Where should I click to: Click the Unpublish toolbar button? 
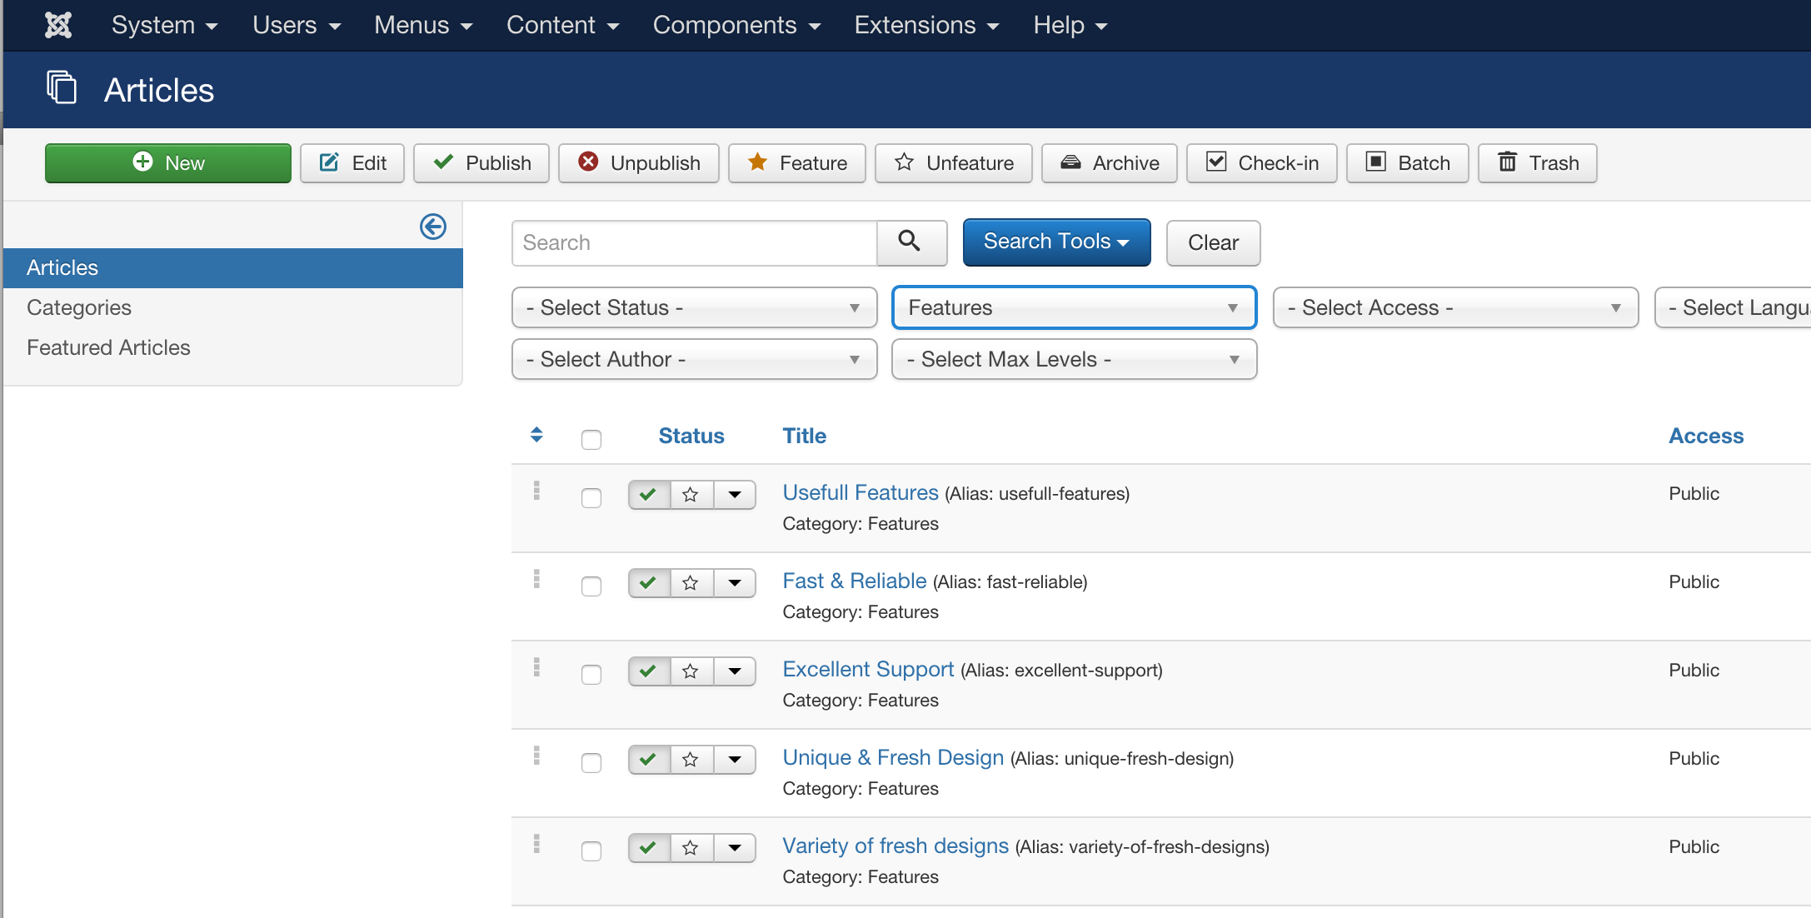point(639,163)
